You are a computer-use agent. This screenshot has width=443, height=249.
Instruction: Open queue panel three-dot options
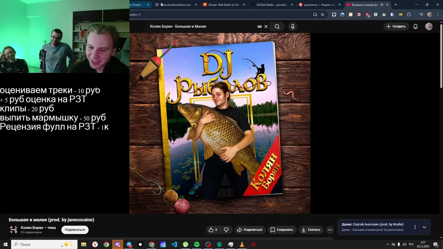pos(415,227)
